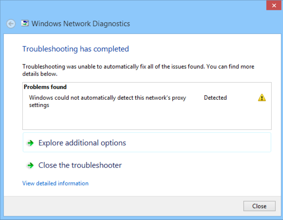Click the back arrow button
The height and width of the screenshot is (220, 283).
click(x=11, y=24)
